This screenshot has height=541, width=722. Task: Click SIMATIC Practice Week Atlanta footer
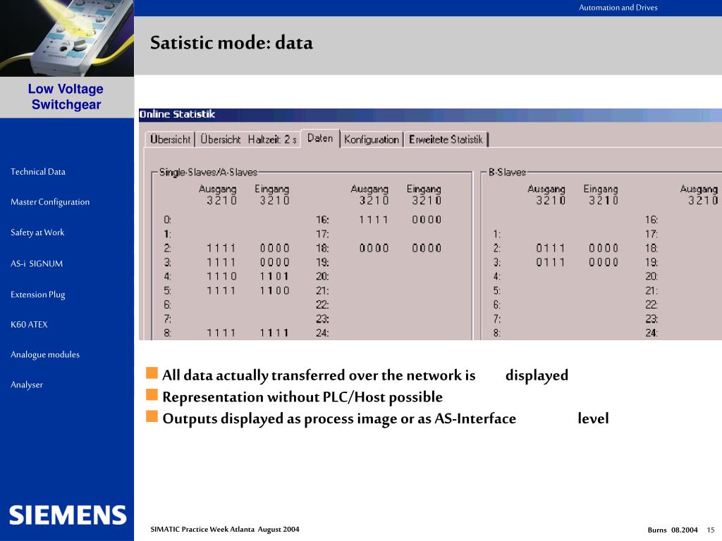point(225,530)
